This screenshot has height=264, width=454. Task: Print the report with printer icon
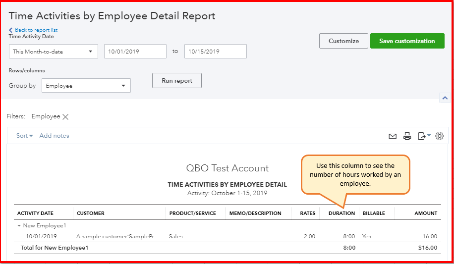(407, 136)
